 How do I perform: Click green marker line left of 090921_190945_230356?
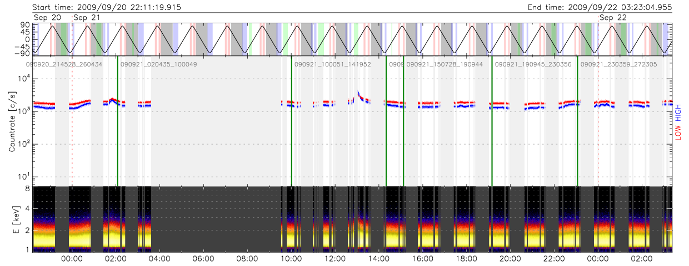492,122
